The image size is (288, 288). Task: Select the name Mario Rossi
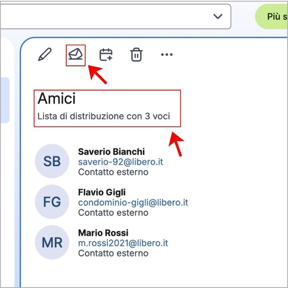(103, 233)
